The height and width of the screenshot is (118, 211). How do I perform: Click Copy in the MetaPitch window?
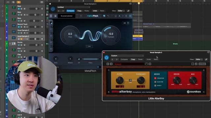(79, 11)
